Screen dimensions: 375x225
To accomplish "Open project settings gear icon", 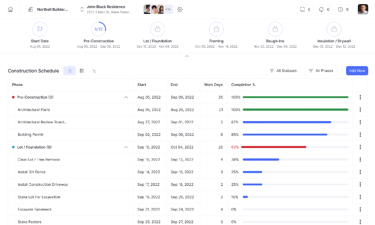I will [x=180, y=9].
